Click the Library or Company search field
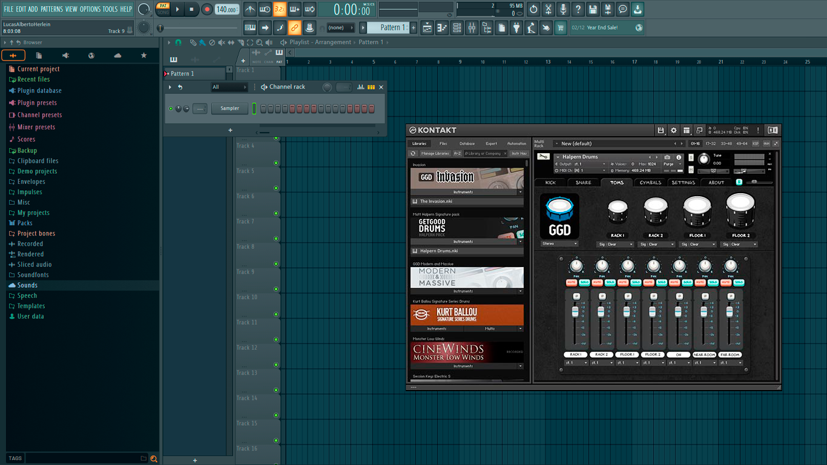 coord(486,154)
